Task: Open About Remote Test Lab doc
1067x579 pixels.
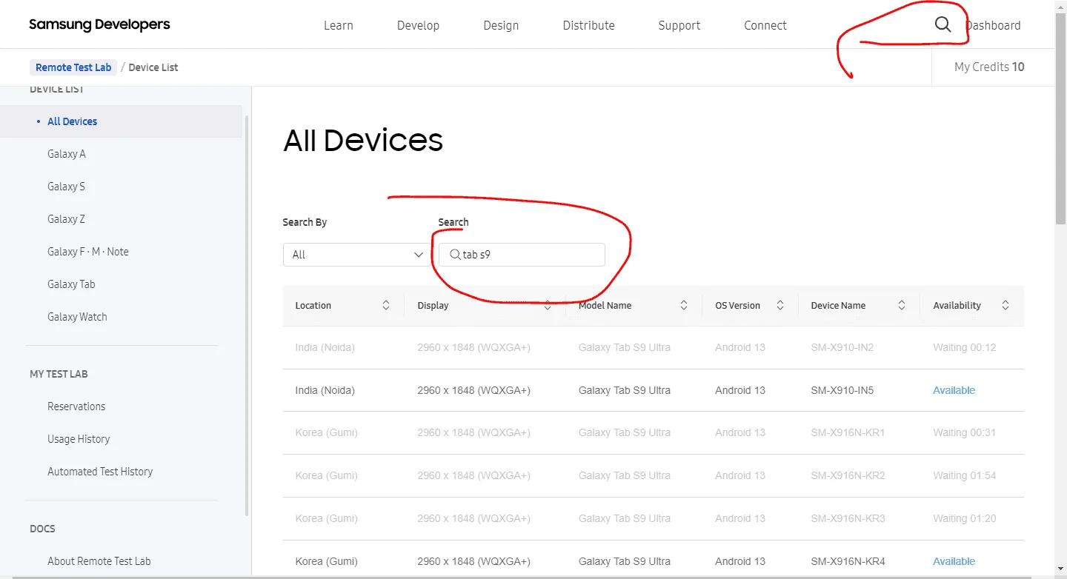Action: pos(99,561)
